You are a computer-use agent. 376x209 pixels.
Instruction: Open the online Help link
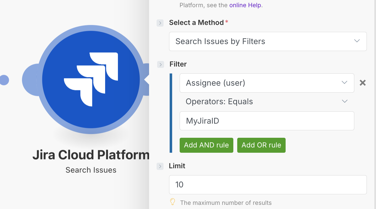point(245,5)
